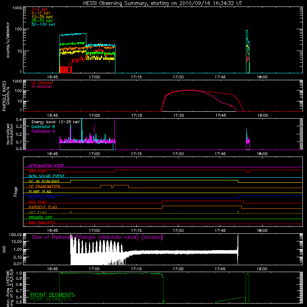Click the 100.00 tick on the SAS axis
This screenshot has width=307, height=307.
click(15, 234)
